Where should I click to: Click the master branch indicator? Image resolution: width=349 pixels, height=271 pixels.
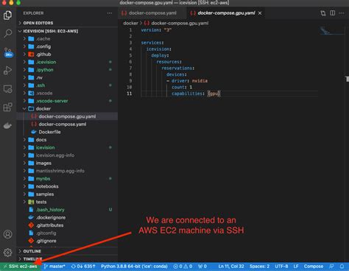(54, 267)
